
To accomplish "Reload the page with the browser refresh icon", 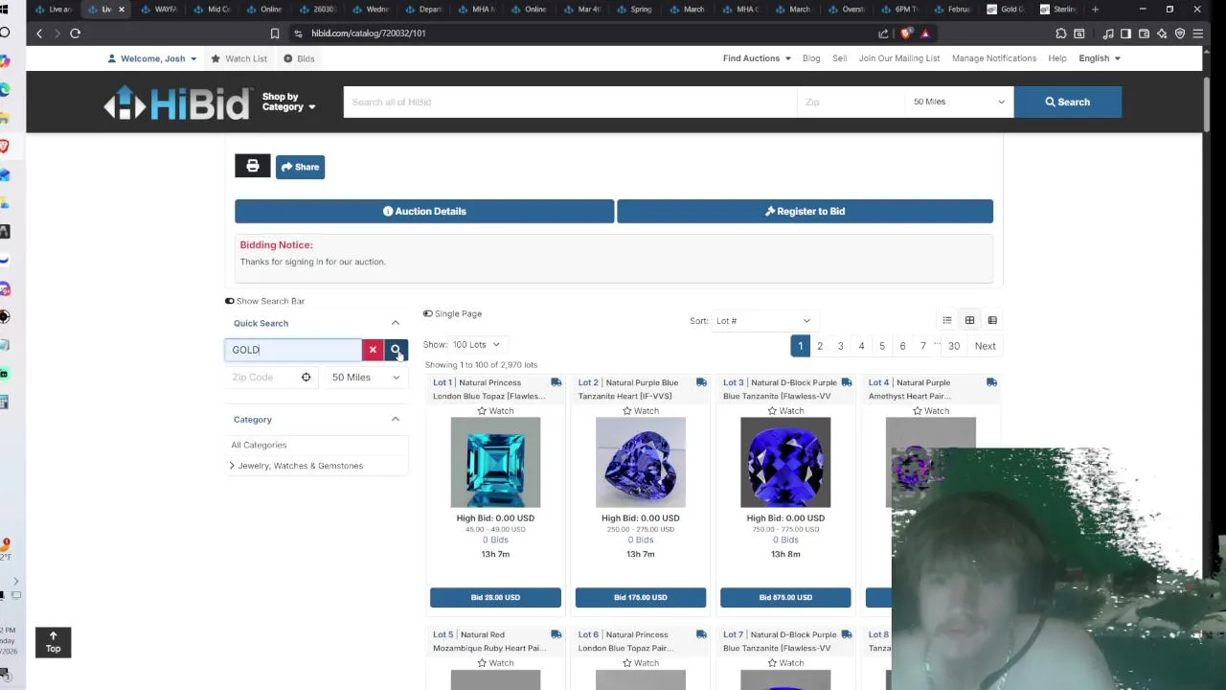I will click(75, 34).
